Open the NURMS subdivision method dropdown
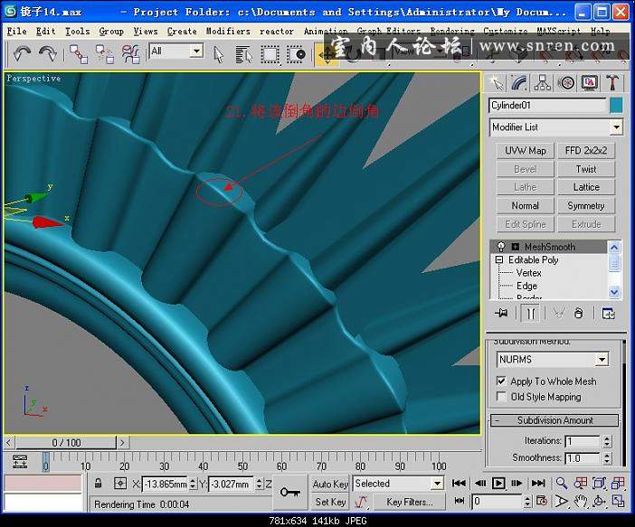The width and height of the screenshot is (635, 527). tap(602, 359)
